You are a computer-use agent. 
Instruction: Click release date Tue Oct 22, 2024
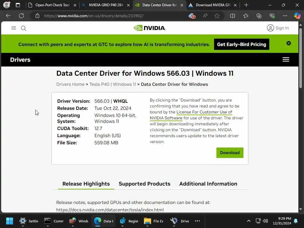(x=113, y=108)
